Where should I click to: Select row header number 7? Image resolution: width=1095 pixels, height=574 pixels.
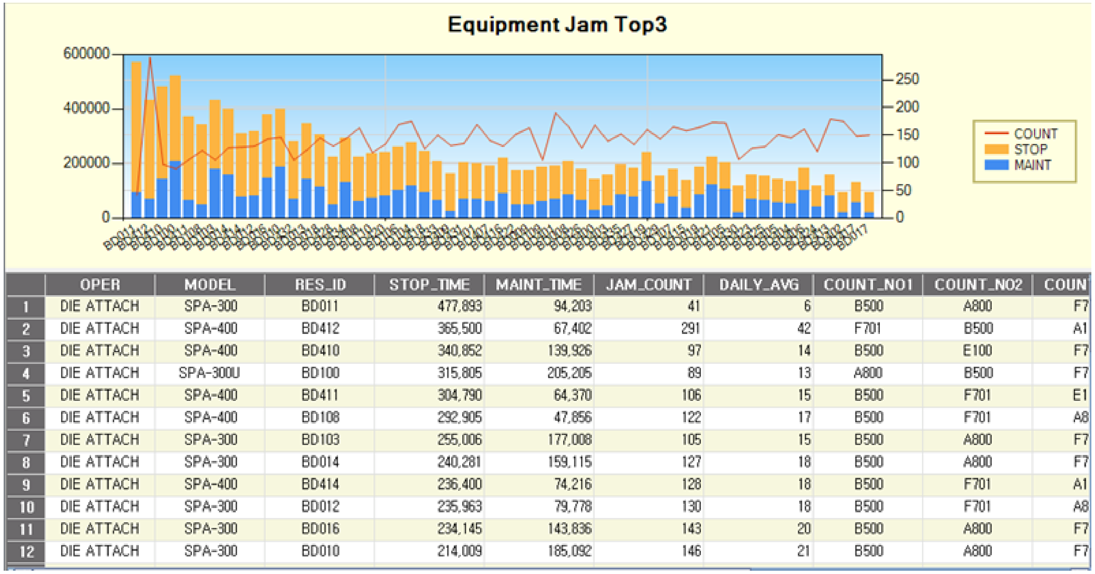(x=26, y=440)
